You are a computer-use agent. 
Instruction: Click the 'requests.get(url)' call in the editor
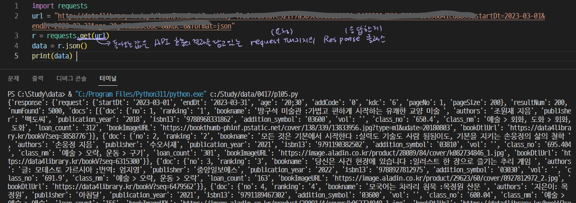(78, 36)
